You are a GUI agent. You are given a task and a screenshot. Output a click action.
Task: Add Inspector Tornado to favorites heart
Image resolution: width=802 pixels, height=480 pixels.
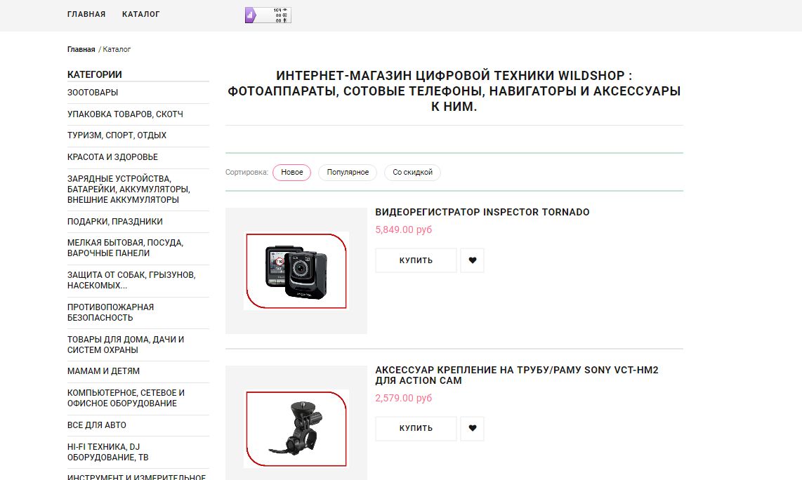point(472,261)
